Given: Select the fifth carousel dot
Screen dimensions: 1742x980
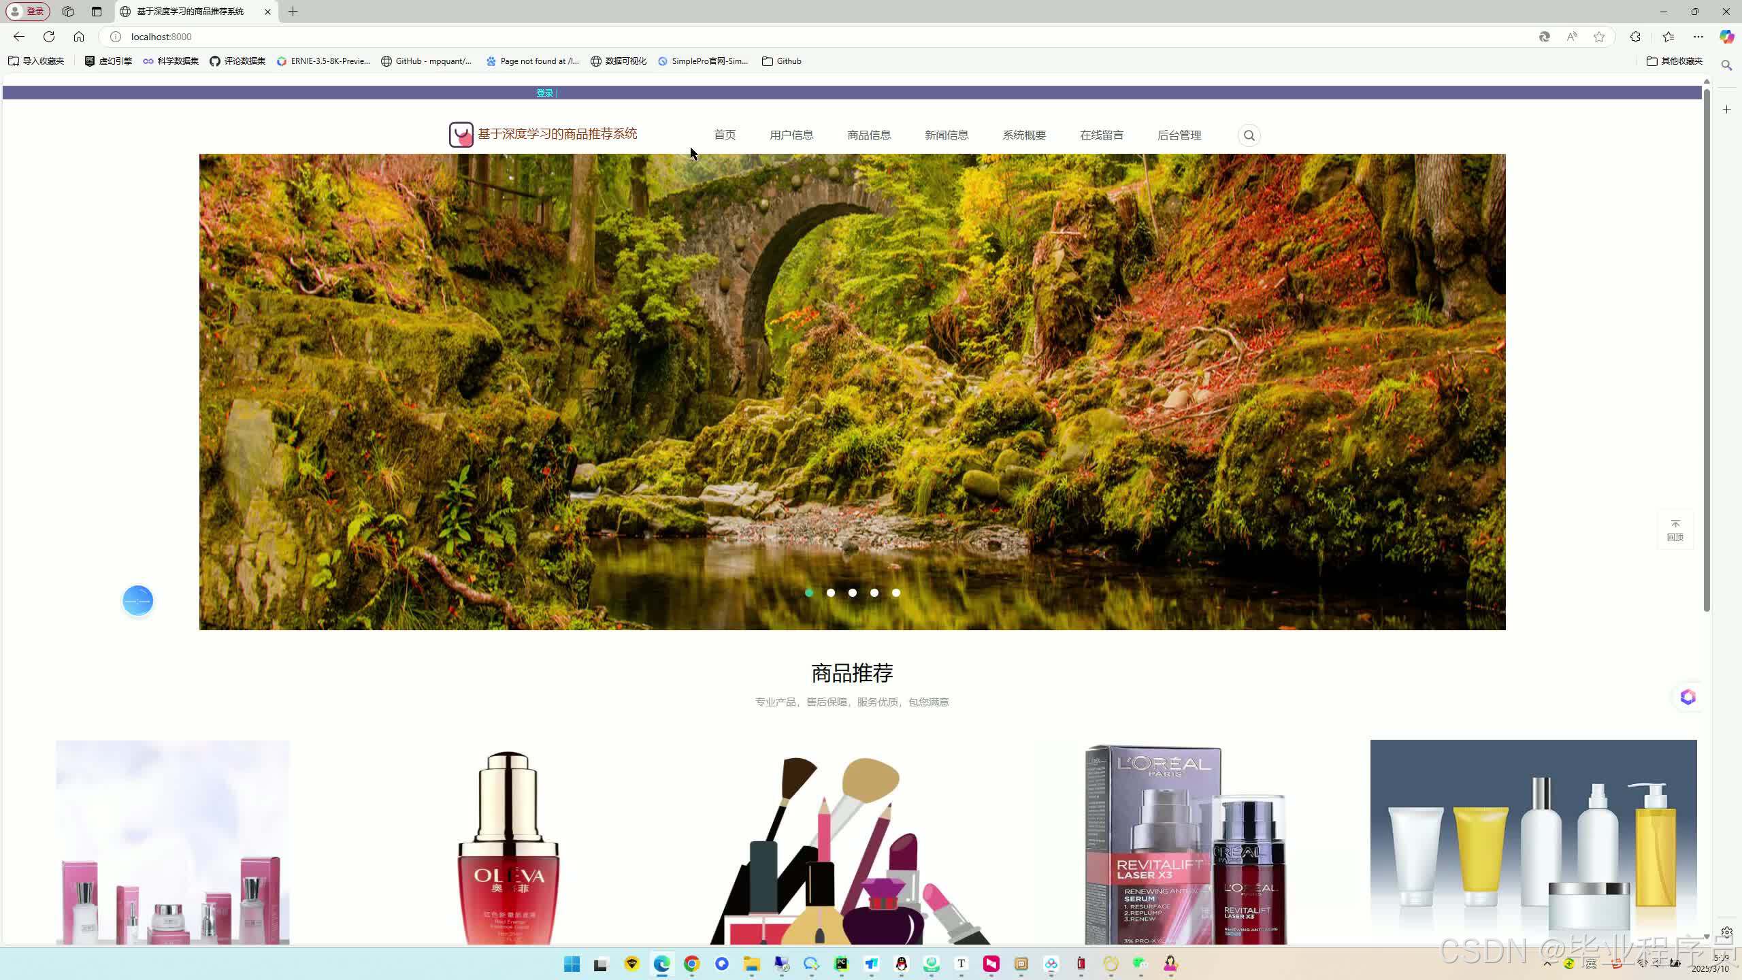Looking at the screenshot, I should pos(896,593).
